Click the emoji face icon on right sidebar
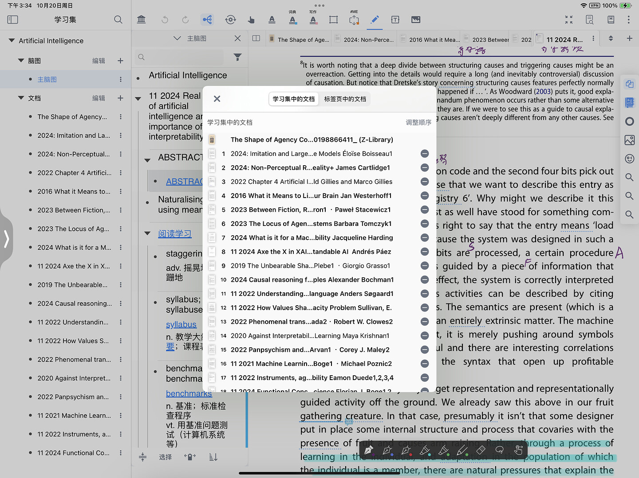Screen dimensions: 639x478 (629, 159)
